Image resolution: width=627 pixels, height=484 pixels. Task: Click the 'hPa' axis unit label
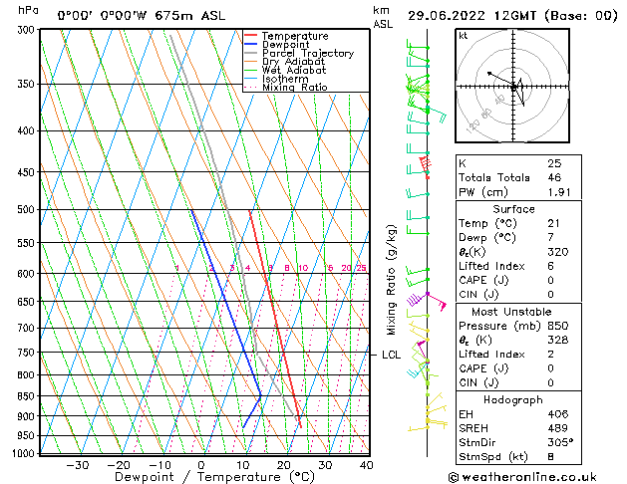pyautogui.click(x=28, y=10)
